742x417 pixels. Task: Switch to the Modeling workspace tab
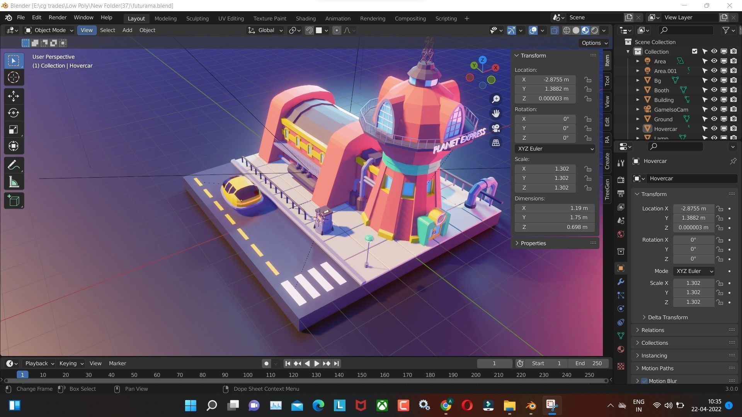165,18
